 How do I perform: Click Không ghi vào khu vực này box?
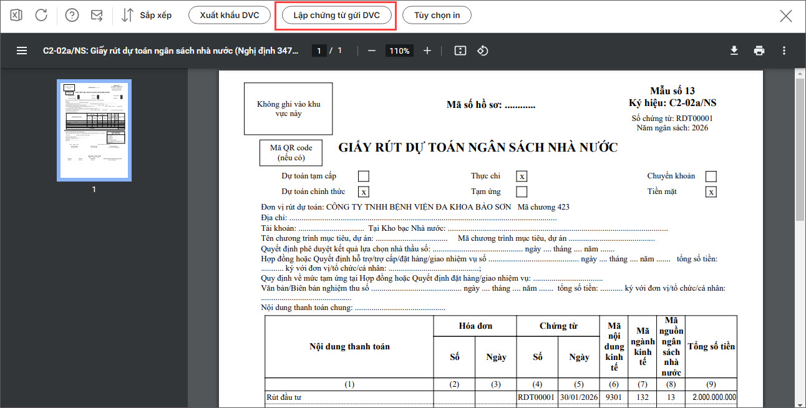(x=289, y=109)
